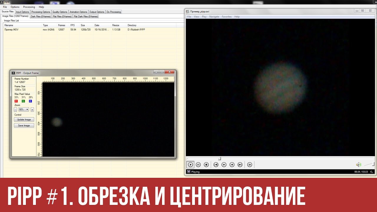The image size is (377, 212).
Task: Select the Flat Dark Files (0 frames) sub-tab
Action: coord(86,16)
